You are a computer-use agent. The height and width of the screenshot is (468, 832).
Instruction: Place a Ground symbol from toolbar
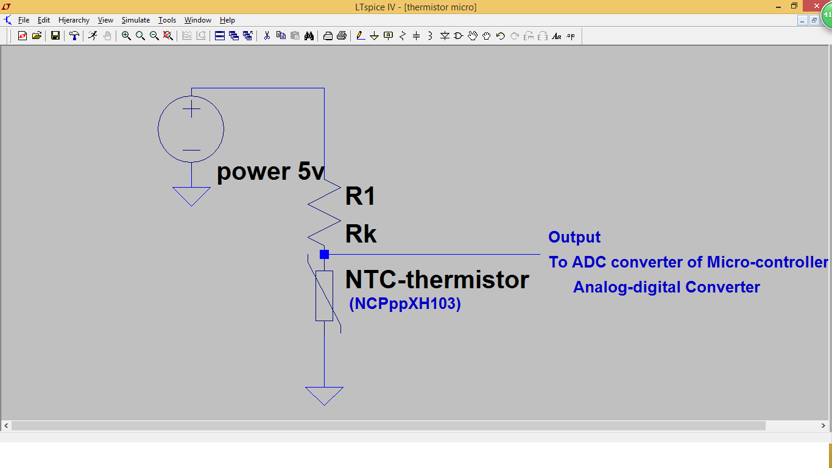tap(375, 36)
